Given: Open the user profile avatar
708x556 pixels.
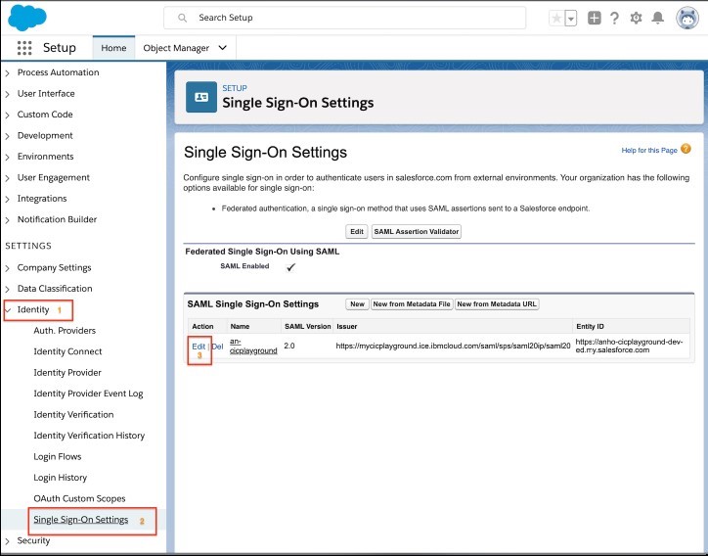Looking at the screenshot, I should (687, 18).
